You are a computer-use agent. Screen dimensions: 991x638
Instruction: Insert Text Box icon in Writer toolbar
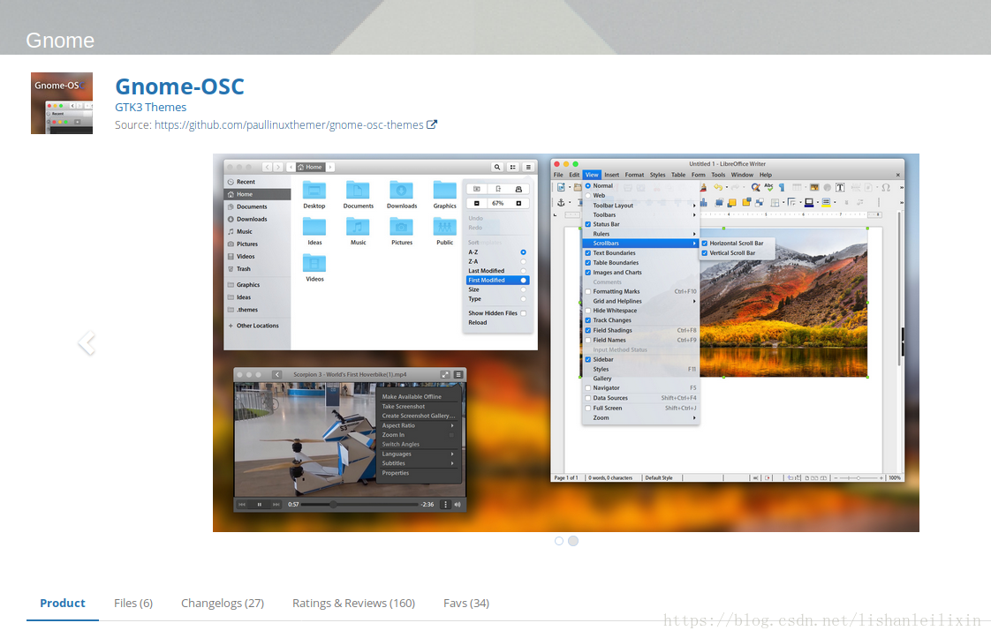(840, 188)
